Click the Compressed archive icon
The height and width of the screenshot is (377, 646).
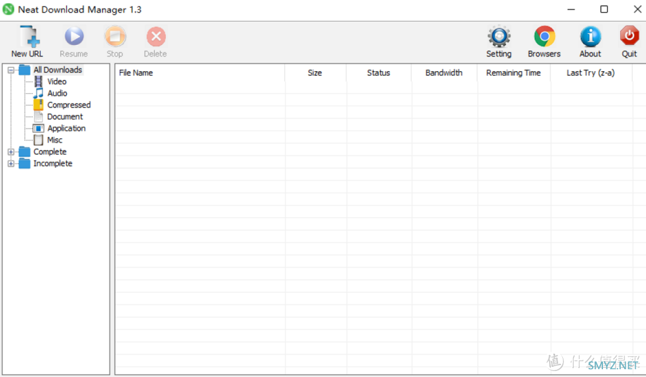[38, 105]
